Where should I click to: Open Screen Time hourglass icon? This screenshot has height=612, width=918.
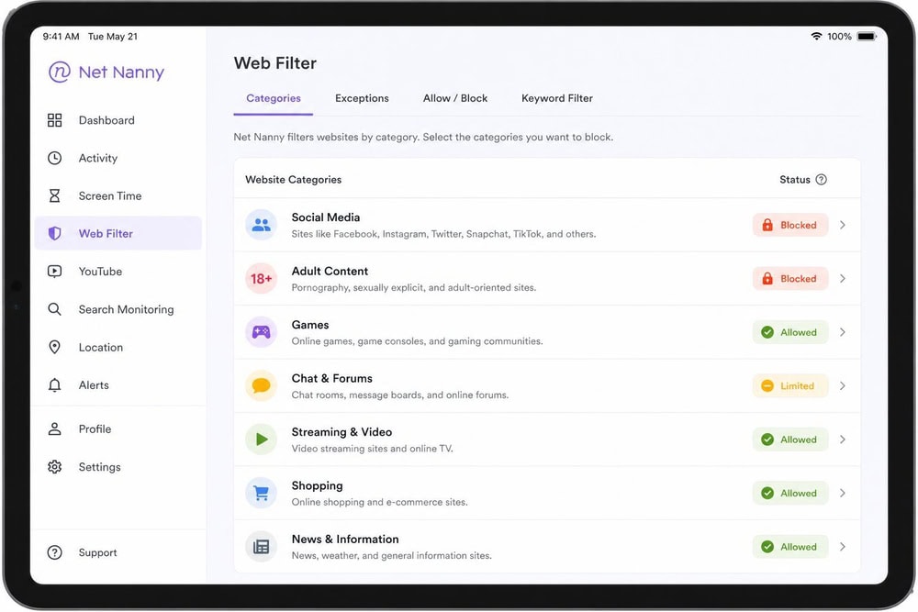(54, 196)
